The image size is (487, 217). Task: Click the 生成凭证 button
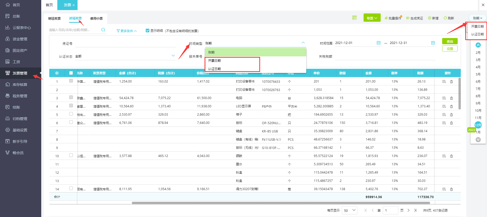[x=415, y=18]
